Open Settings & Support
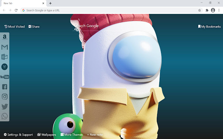This screenshot has height=139, width=223. pyautogui.click(x=18, y=134)
